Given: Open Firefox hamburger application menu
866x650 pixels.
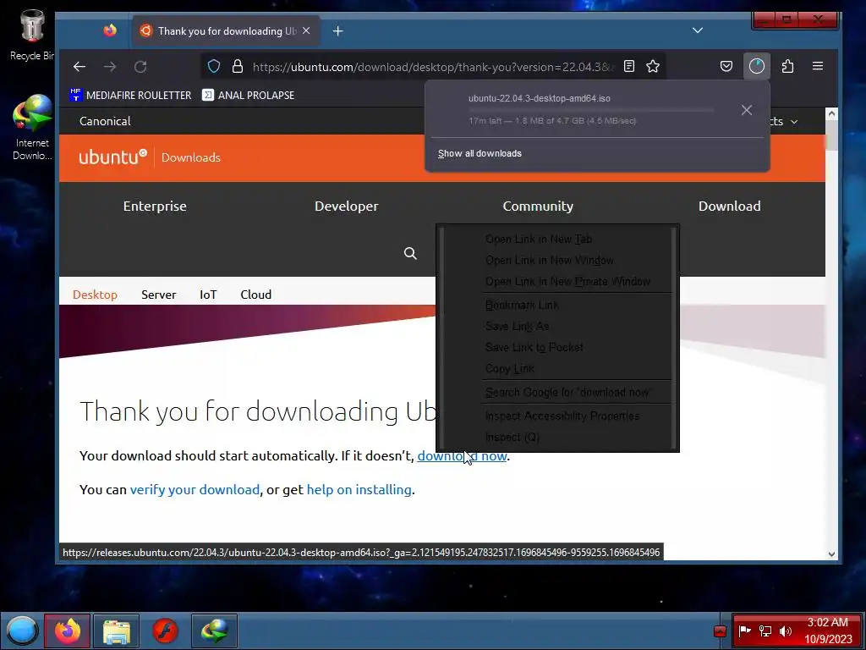Looking at the screenshot, I should click(818, 66).
